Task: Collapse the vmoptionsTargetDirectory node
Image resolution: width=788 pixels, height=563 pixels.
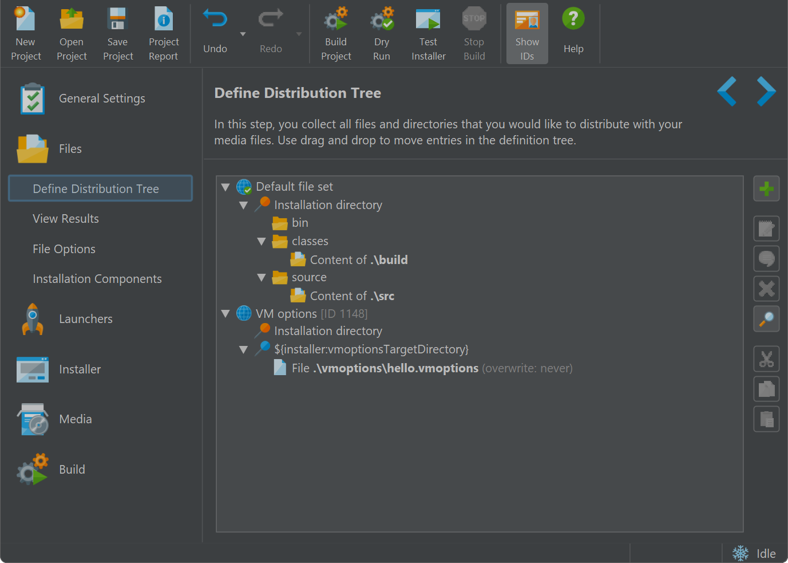Action: tap(243, 349)
